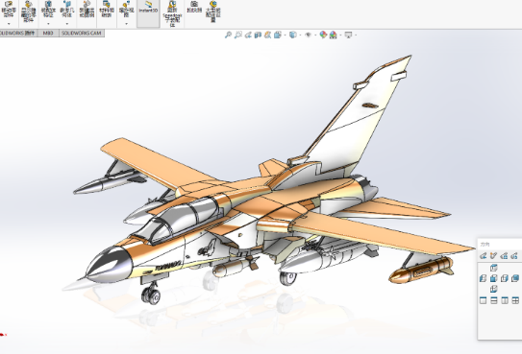Expand Apply Scene dropdown arrow
Screen dimensions: 522x354
[340, 35]
